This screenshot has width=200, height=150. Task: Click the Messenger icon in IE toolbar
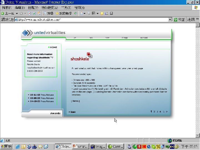tap(106, 13)
